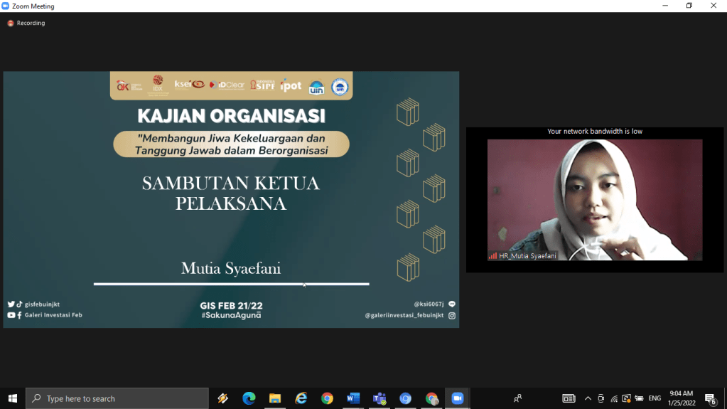The image size is (727, 409).
Task: Open the People icon in the taskbar
Action: tap(518, 398)
